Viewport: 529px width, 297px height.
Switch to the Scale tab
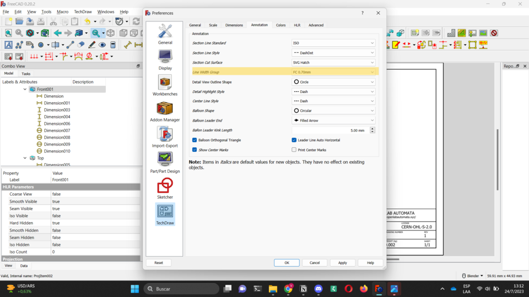tap(213, 25)
